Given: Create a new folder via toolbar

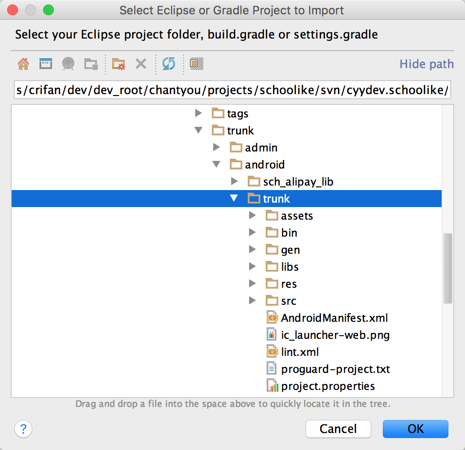Looking at the screenshot, I should coord(118,64).
